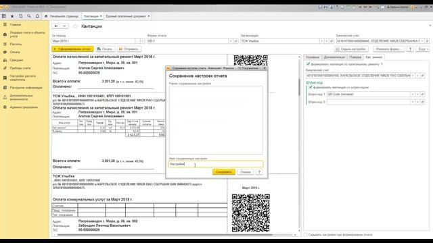Close the Единый платежный документ tab
This screenshot has height=243, width=433.
tap(149, 16)
